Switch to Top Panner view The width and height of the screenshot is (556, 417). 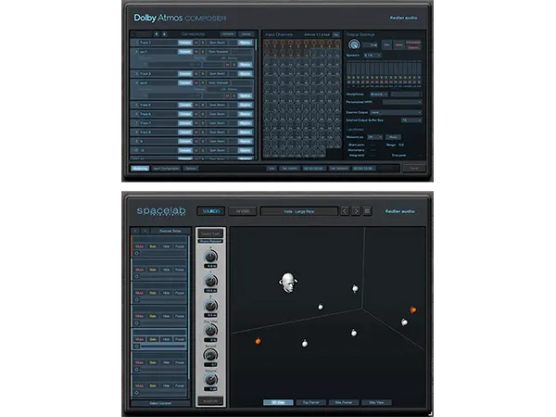coord(310,402)
